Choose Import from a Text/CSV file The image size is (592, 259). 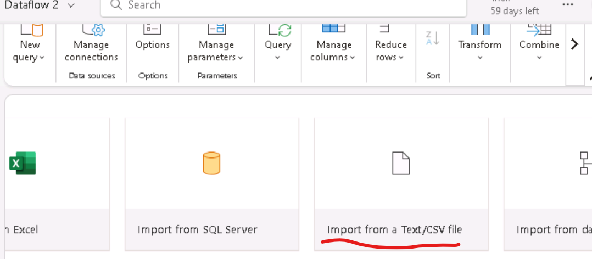[x=401, y=184]
